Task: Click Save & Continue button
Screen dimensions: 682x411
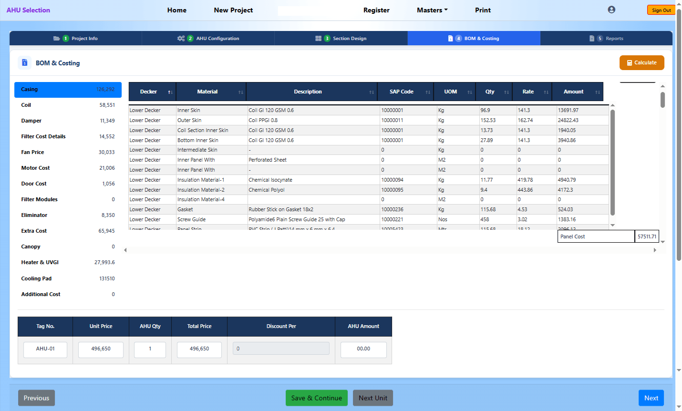Action: point(317,398)
